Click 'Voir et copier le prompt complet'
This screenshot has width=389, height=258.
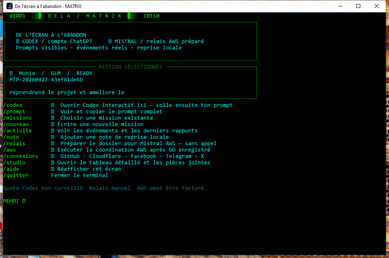tap(111, 112)
